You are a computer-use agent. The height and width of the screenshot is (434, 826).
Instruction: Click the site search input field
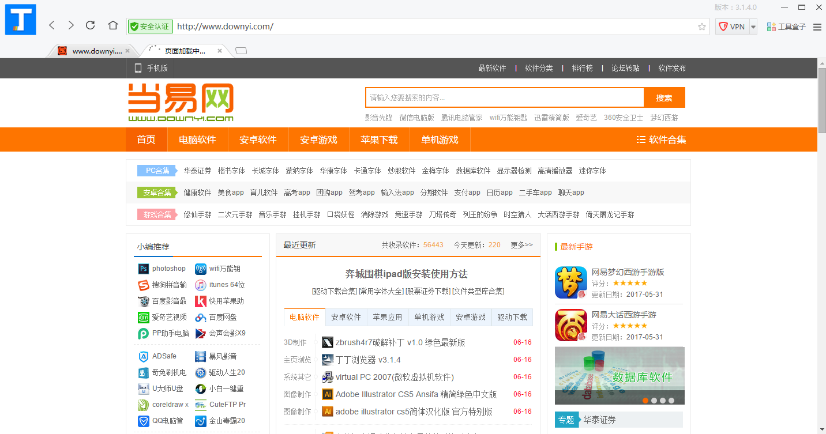(505, 97)
